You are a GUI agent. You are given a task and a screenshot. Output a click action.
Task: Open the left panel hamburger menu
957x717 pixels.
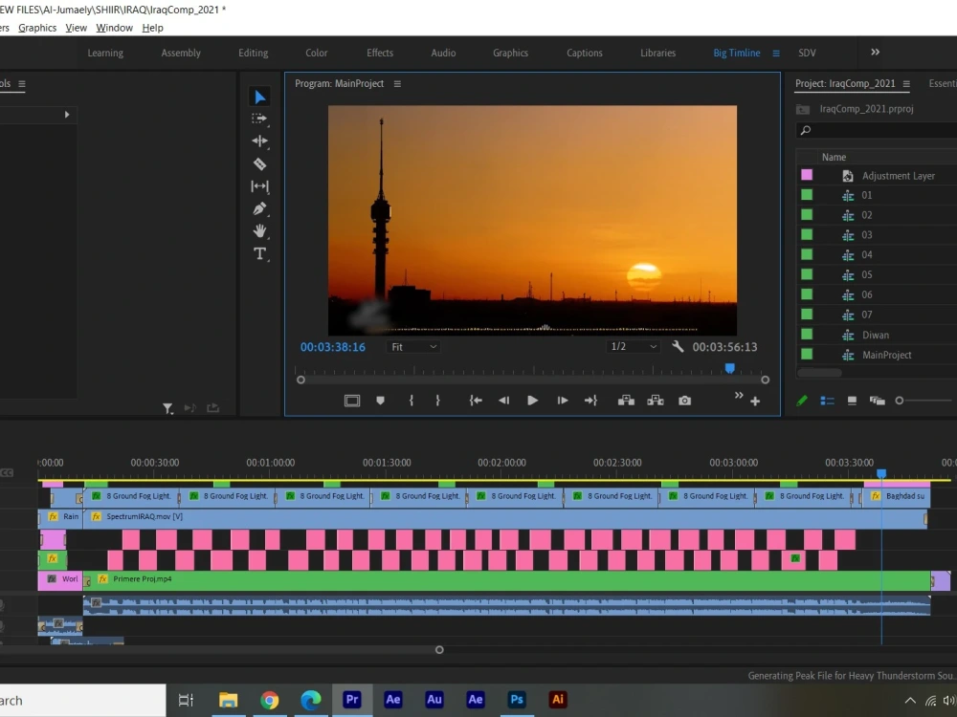coord(22,84)
